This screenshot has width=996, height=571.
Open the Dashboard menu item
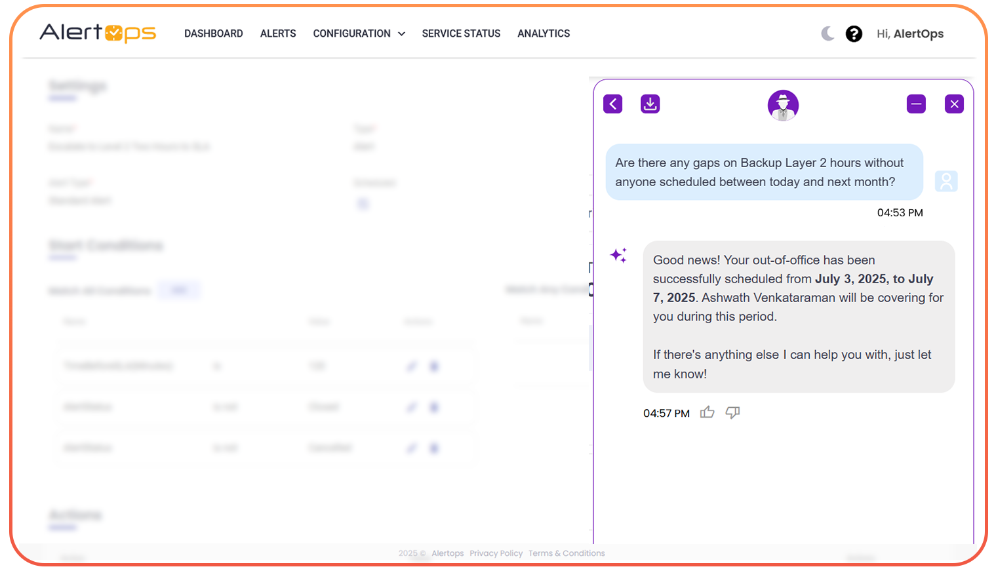214,33
